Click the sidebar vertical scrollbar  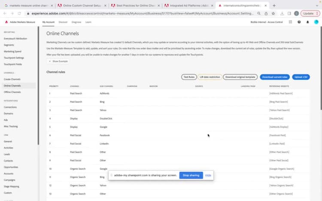38,85
